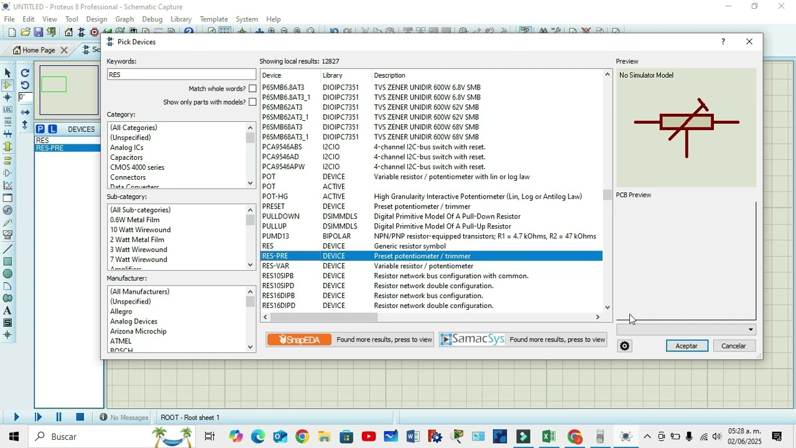
Task: Click the overview thumbnail window
Action: pyautogui.click(x=69, y=90)
